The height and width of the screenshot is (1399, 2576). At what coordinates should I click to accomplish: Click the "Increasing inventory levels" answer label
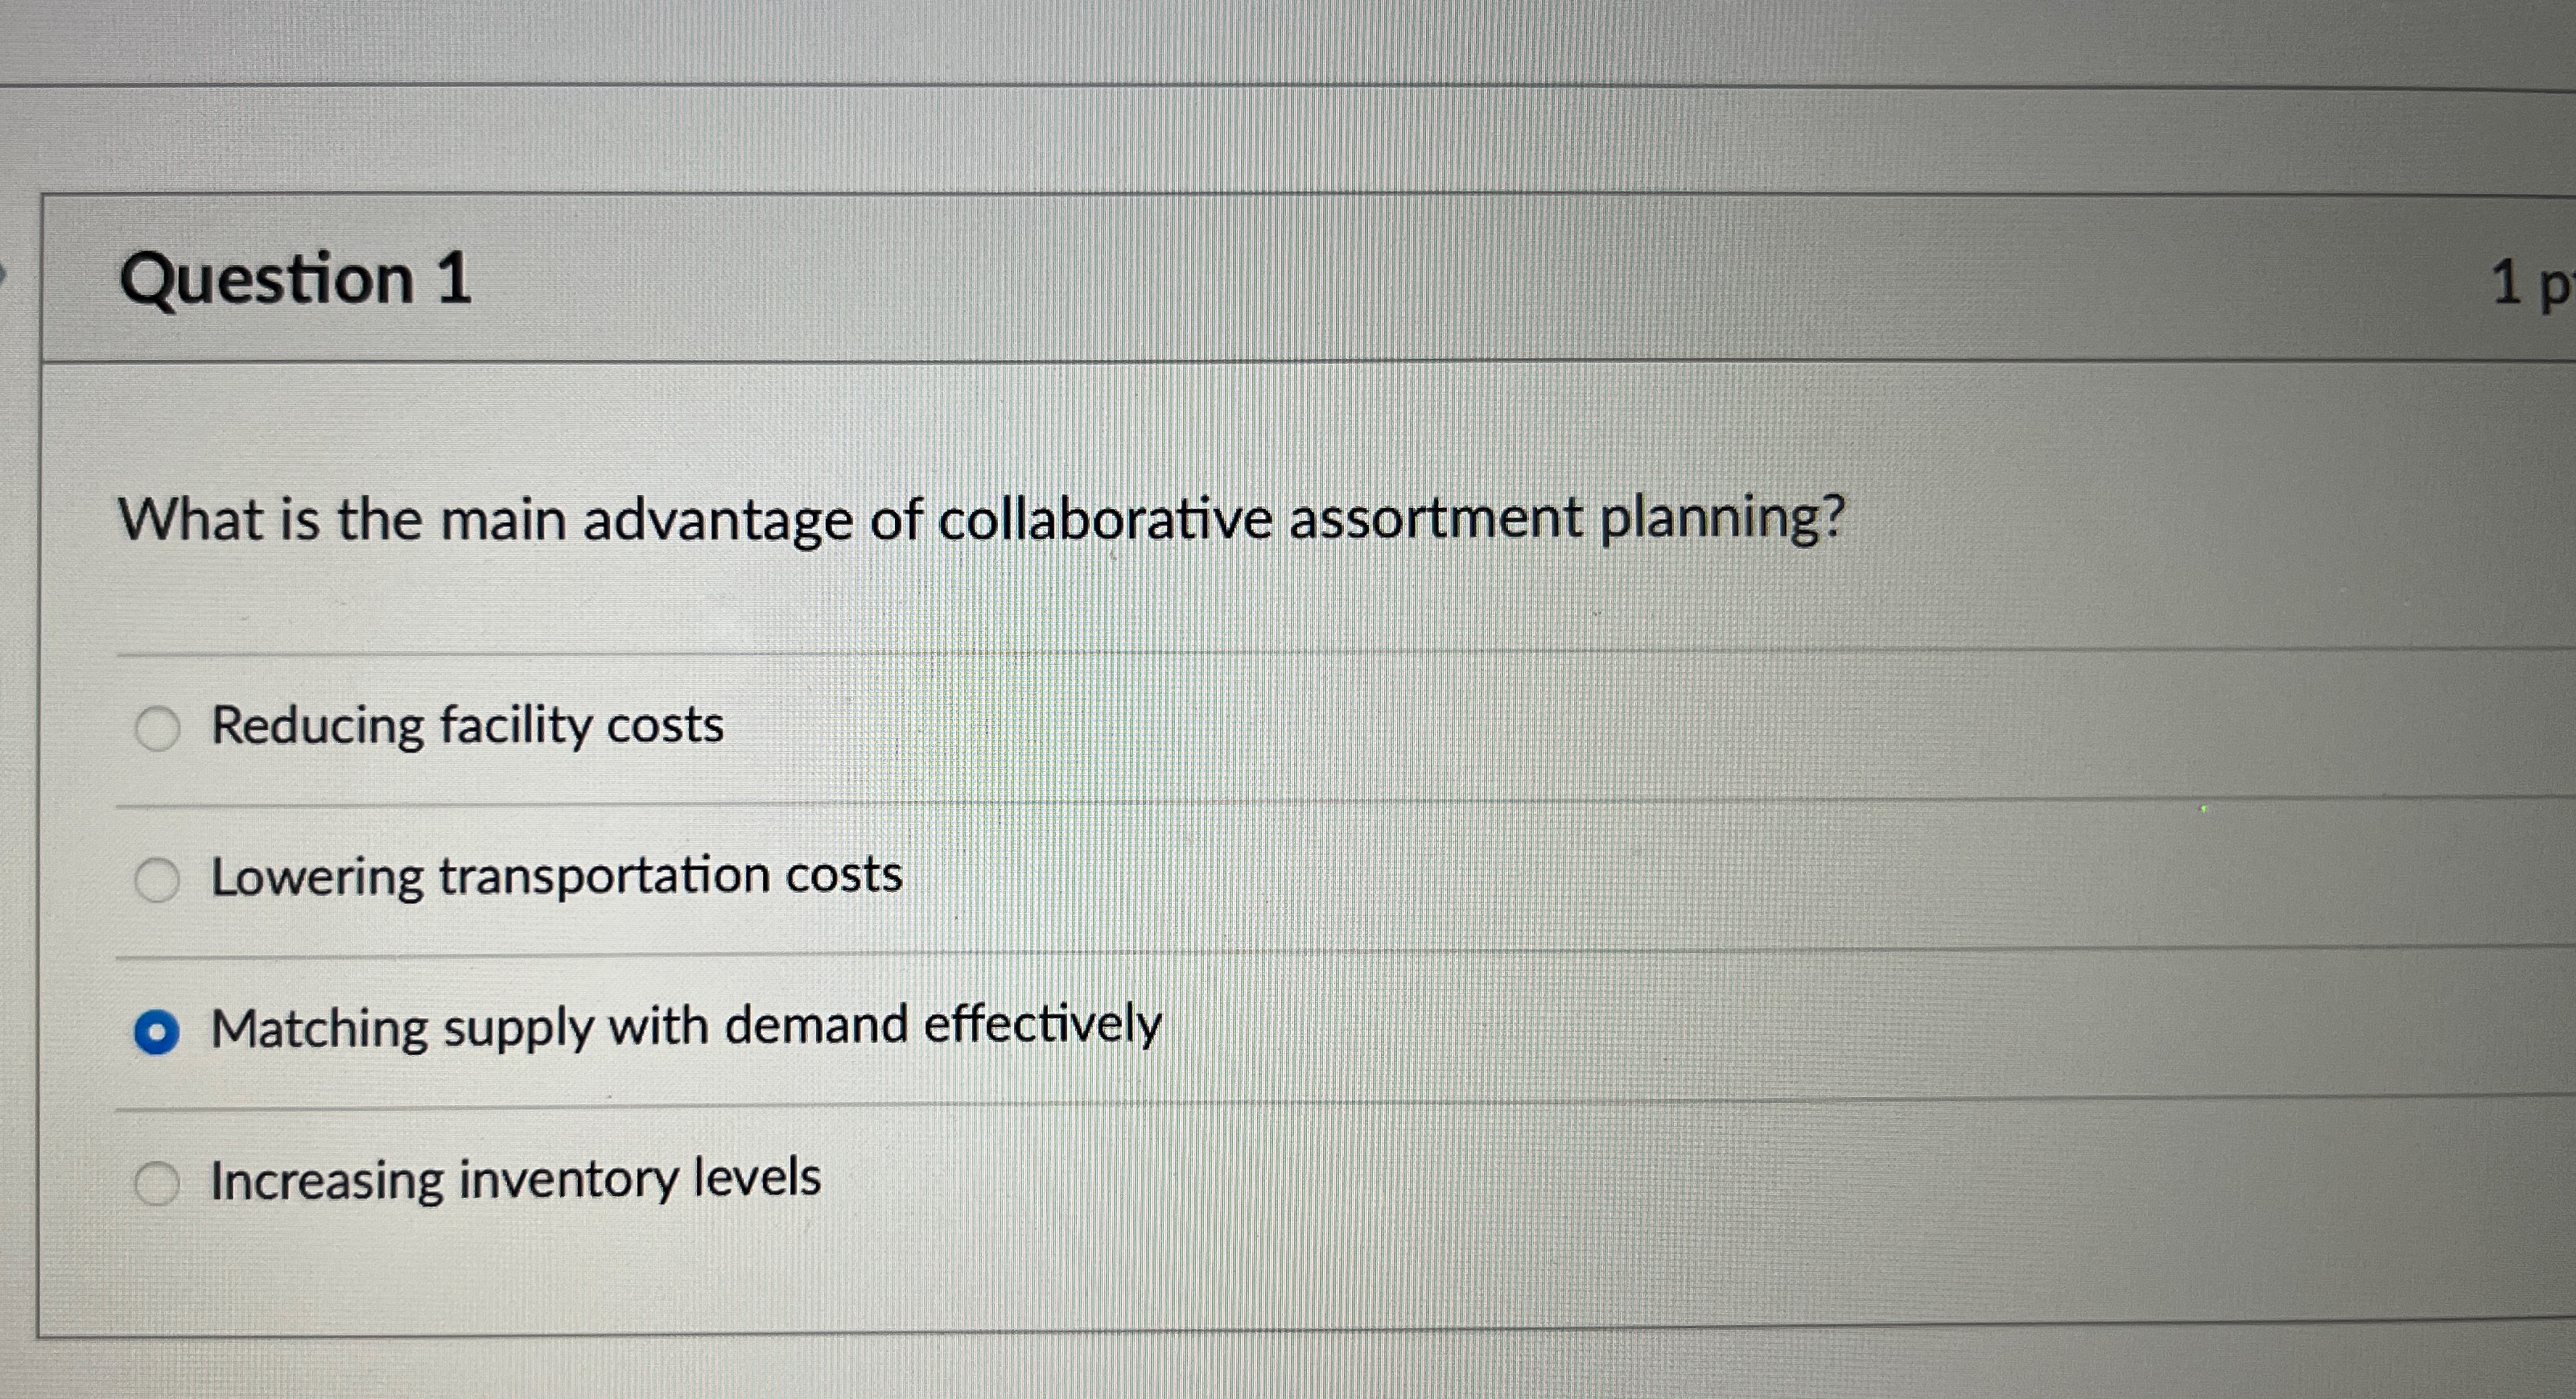[515, 1179]
